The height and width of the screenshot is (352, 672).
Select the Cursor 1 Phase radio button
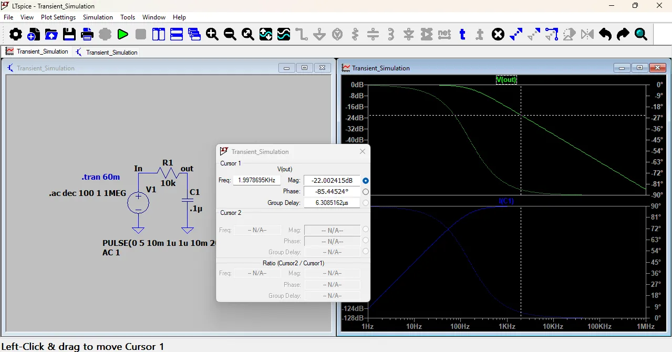(366, 192)
